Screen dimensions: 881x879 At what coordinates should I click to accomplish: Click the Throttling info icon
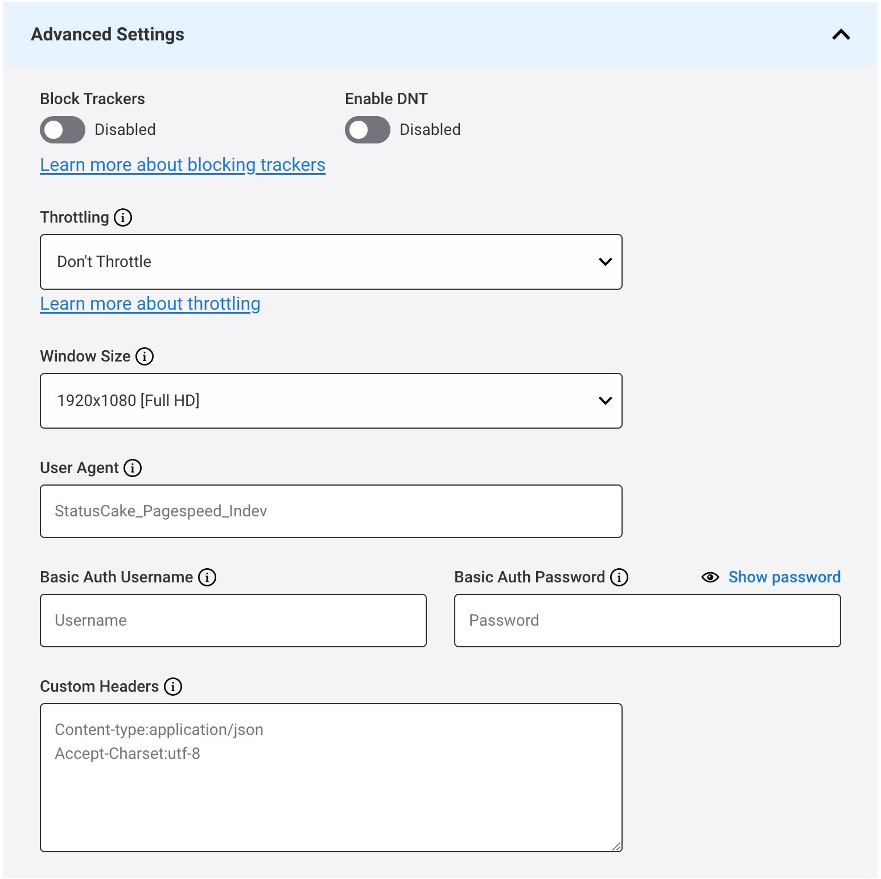[x=123, y=217]
